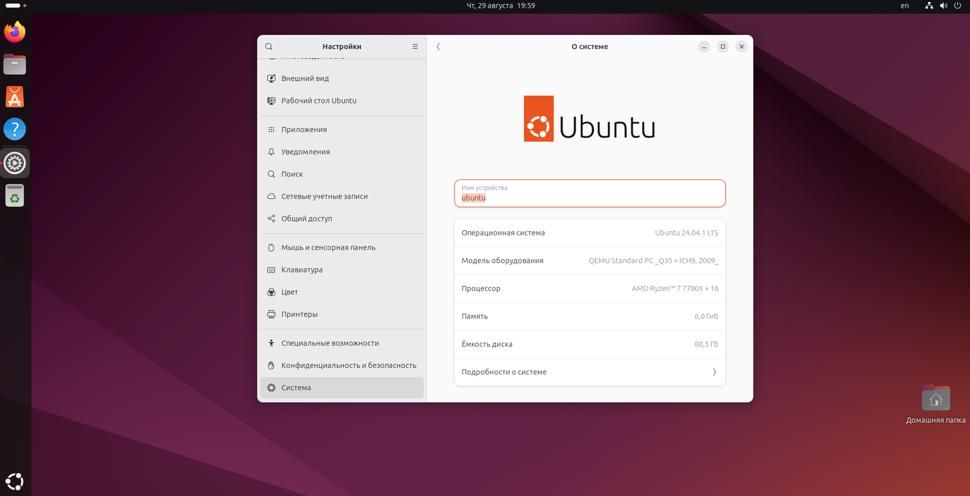Open Конфиденциальность и безопасность settings
The width and height of the screenshot is (970, 496).
coord(341,365)
